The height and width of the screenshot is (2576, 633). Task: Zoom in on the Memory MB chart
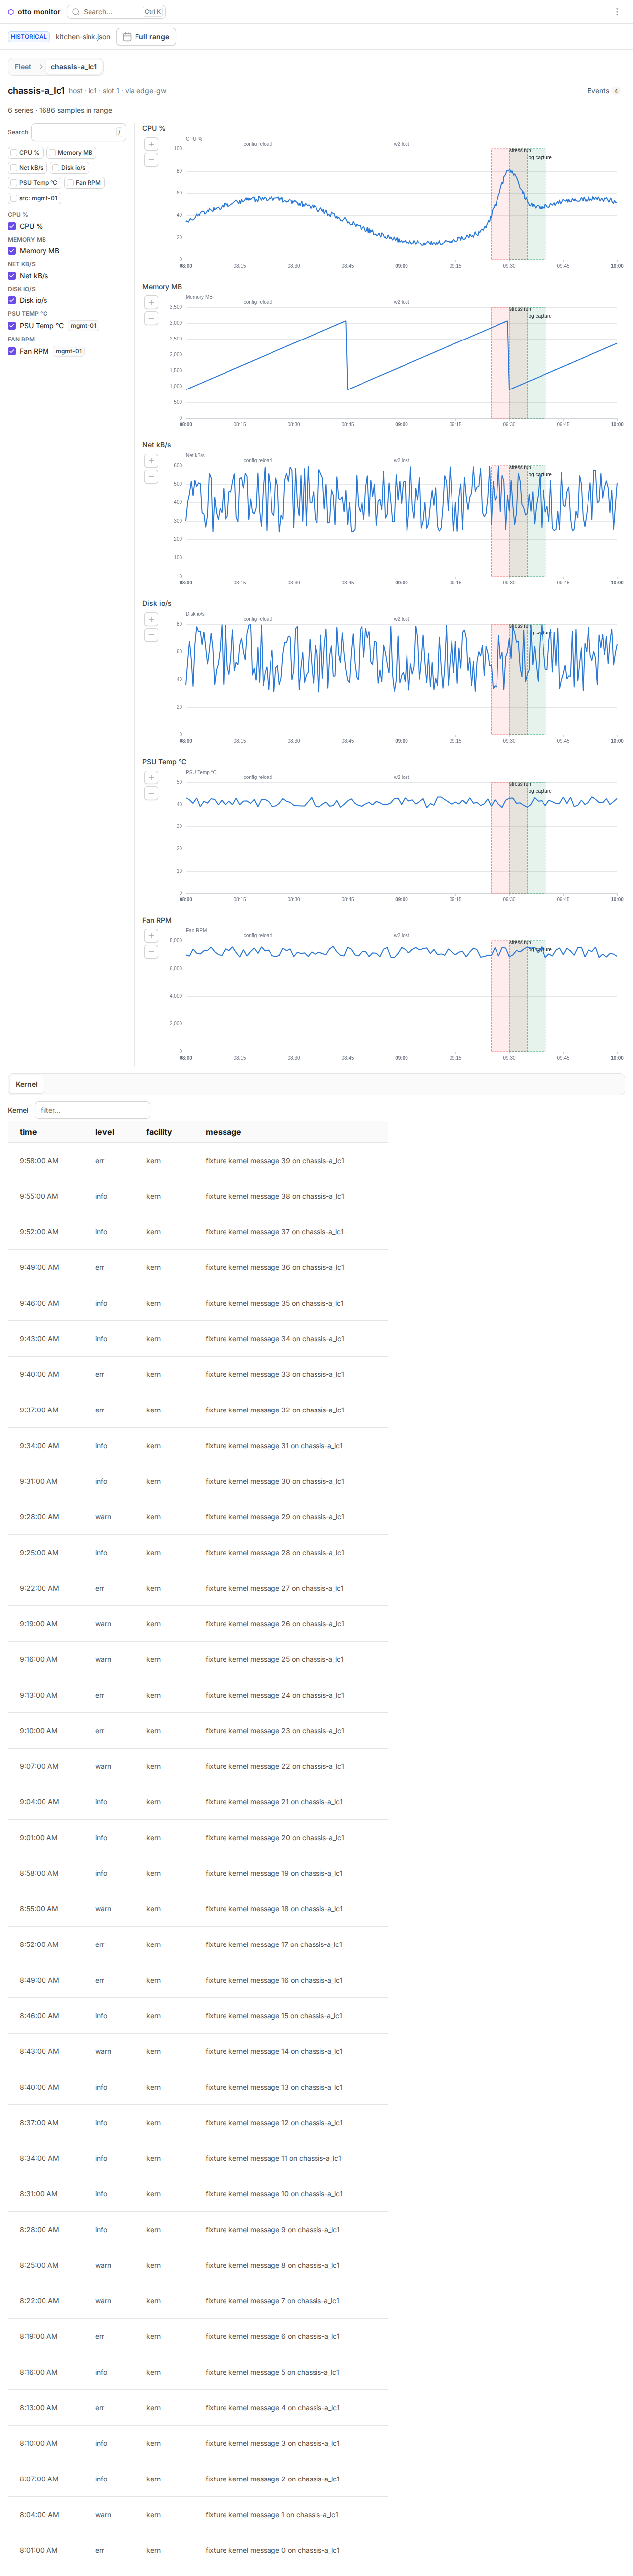pos(151,302)
